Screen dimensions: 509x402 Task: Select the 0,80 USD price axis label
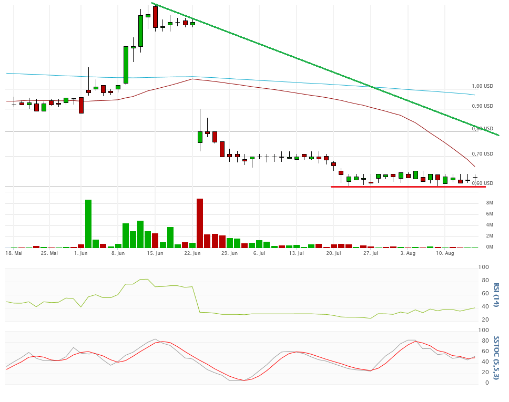(482, 129)
